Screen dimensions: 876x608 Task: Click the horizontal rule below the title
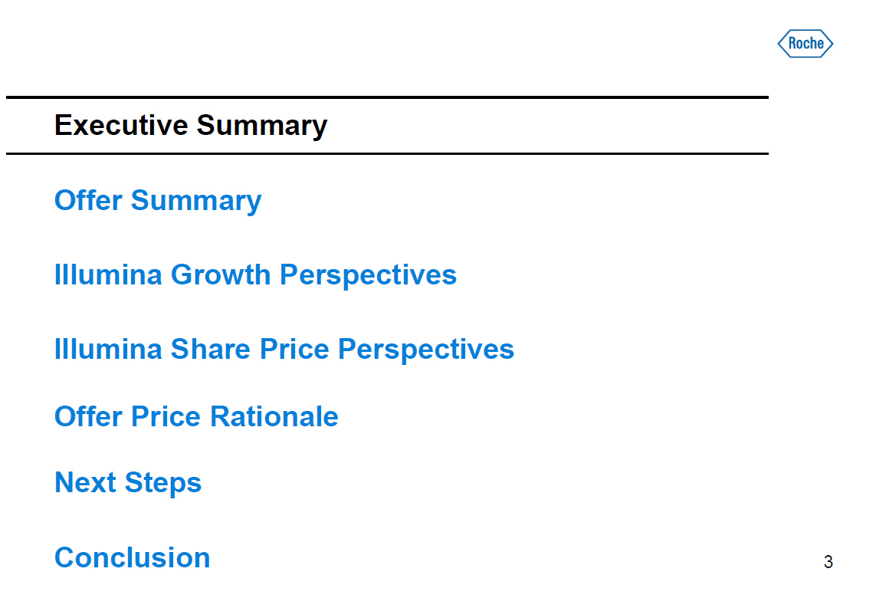387,153
